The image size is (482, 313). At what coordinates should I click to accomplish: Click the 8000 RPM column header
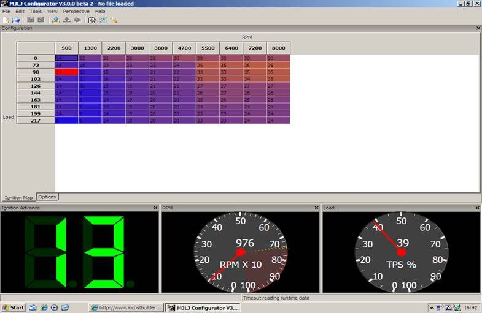pos(278,48)
